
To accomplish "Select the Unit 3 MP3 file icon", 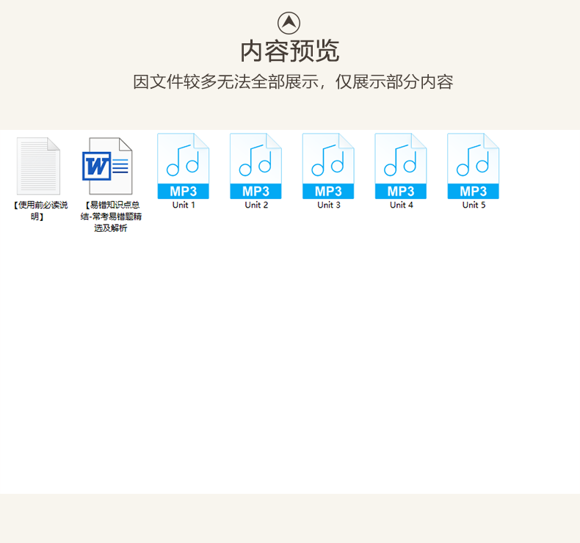I will click(328, 167).
